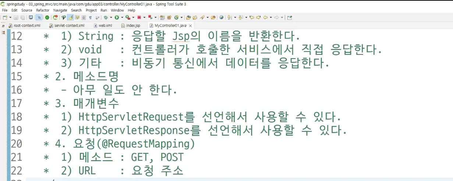Click '@RequestMapping' text on line 20

[x=145, y=144]
